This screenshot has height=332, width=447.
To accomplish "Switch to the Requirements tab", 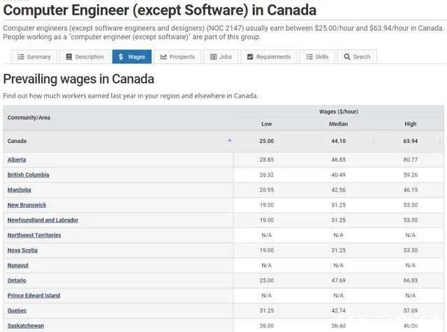I will pyautogui.click(x=268, y=57).
